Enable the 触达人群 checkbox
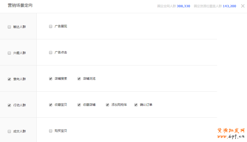This screenshot has height=142, width=247. (9, 27)
